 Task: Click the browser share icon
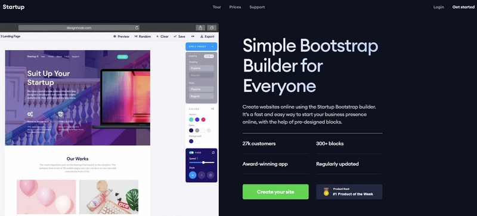(200, 27)
